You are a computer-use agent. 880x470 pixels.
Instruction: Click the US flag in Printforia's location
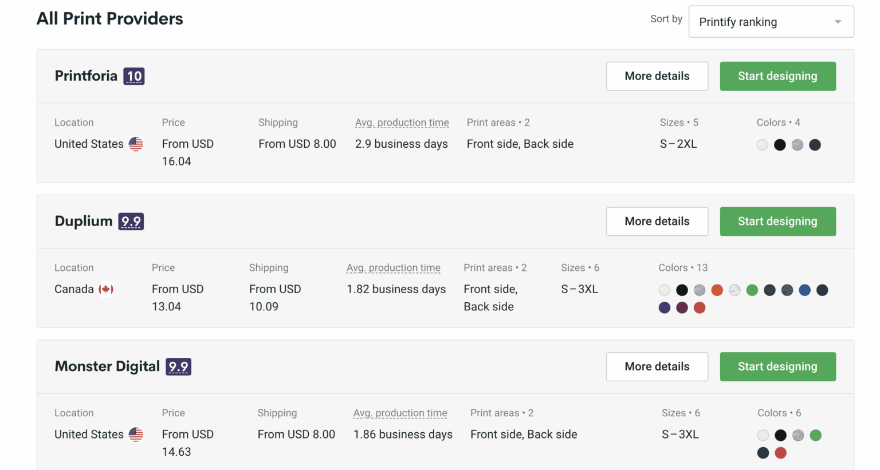(136, 144)
